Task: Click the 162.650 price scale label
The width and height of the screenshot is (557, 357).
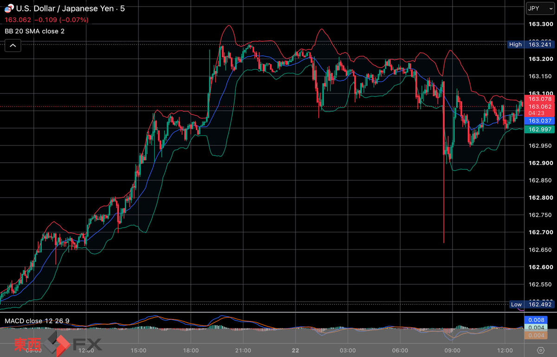Action: (540, 250)
